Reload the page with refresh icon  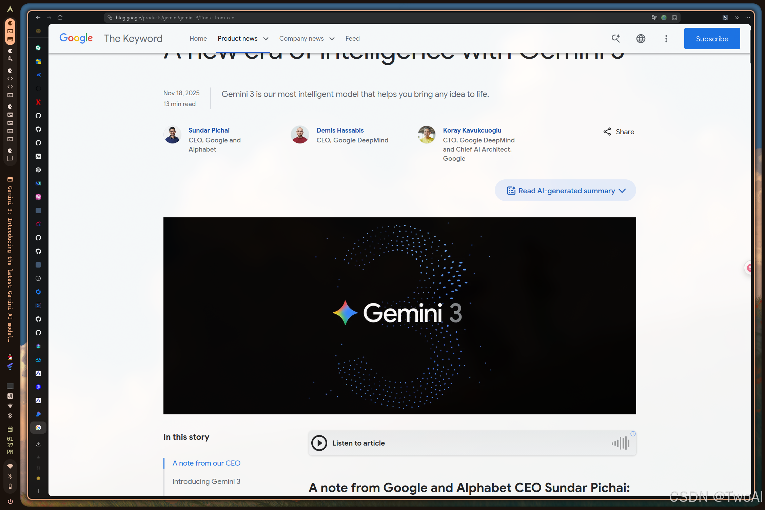pyautogui.click(x=60, y=18)
